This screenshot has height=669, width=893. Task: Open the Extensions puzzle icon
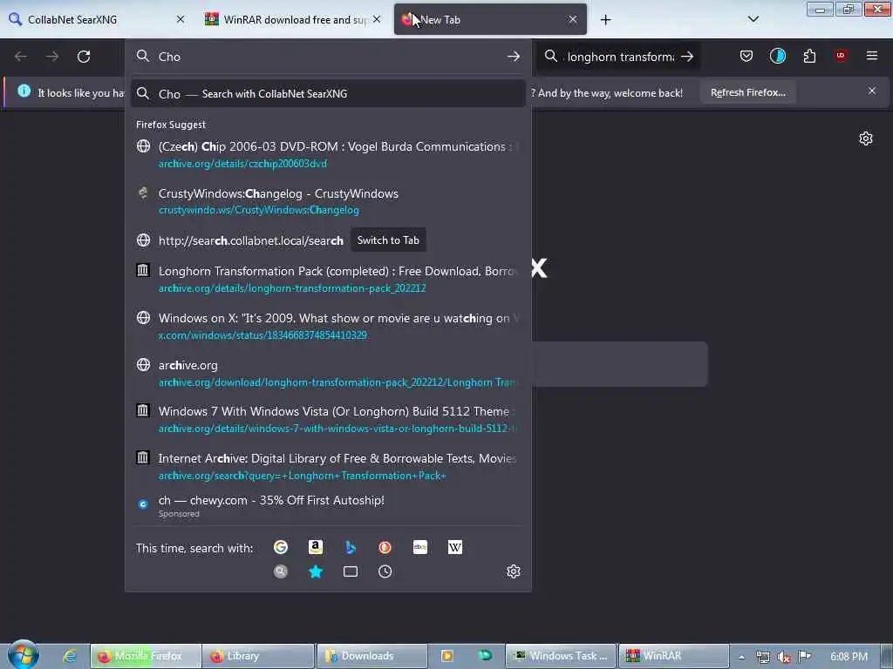click(x=809, y=56)
